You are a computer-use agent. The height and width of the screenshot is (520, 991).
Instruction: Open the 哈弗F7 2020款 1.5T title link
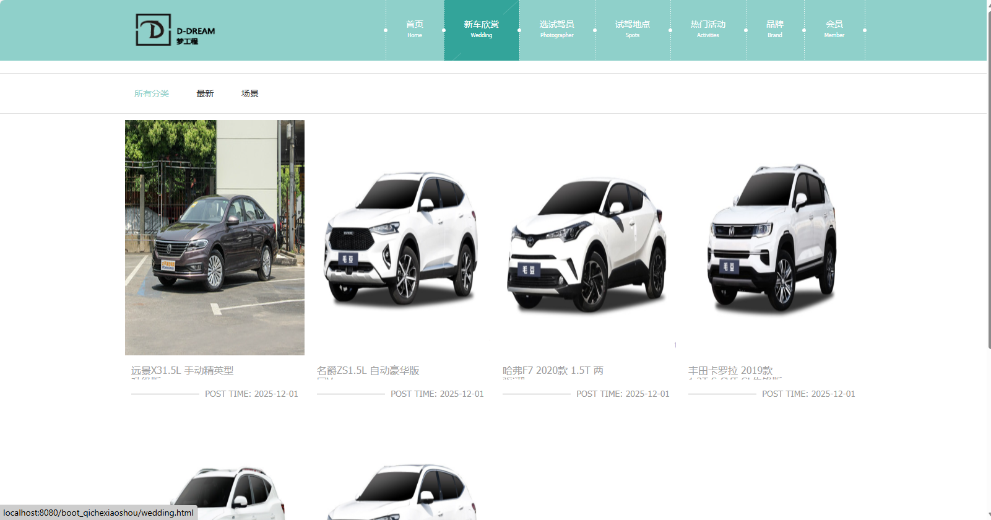[x=553, y=371]
